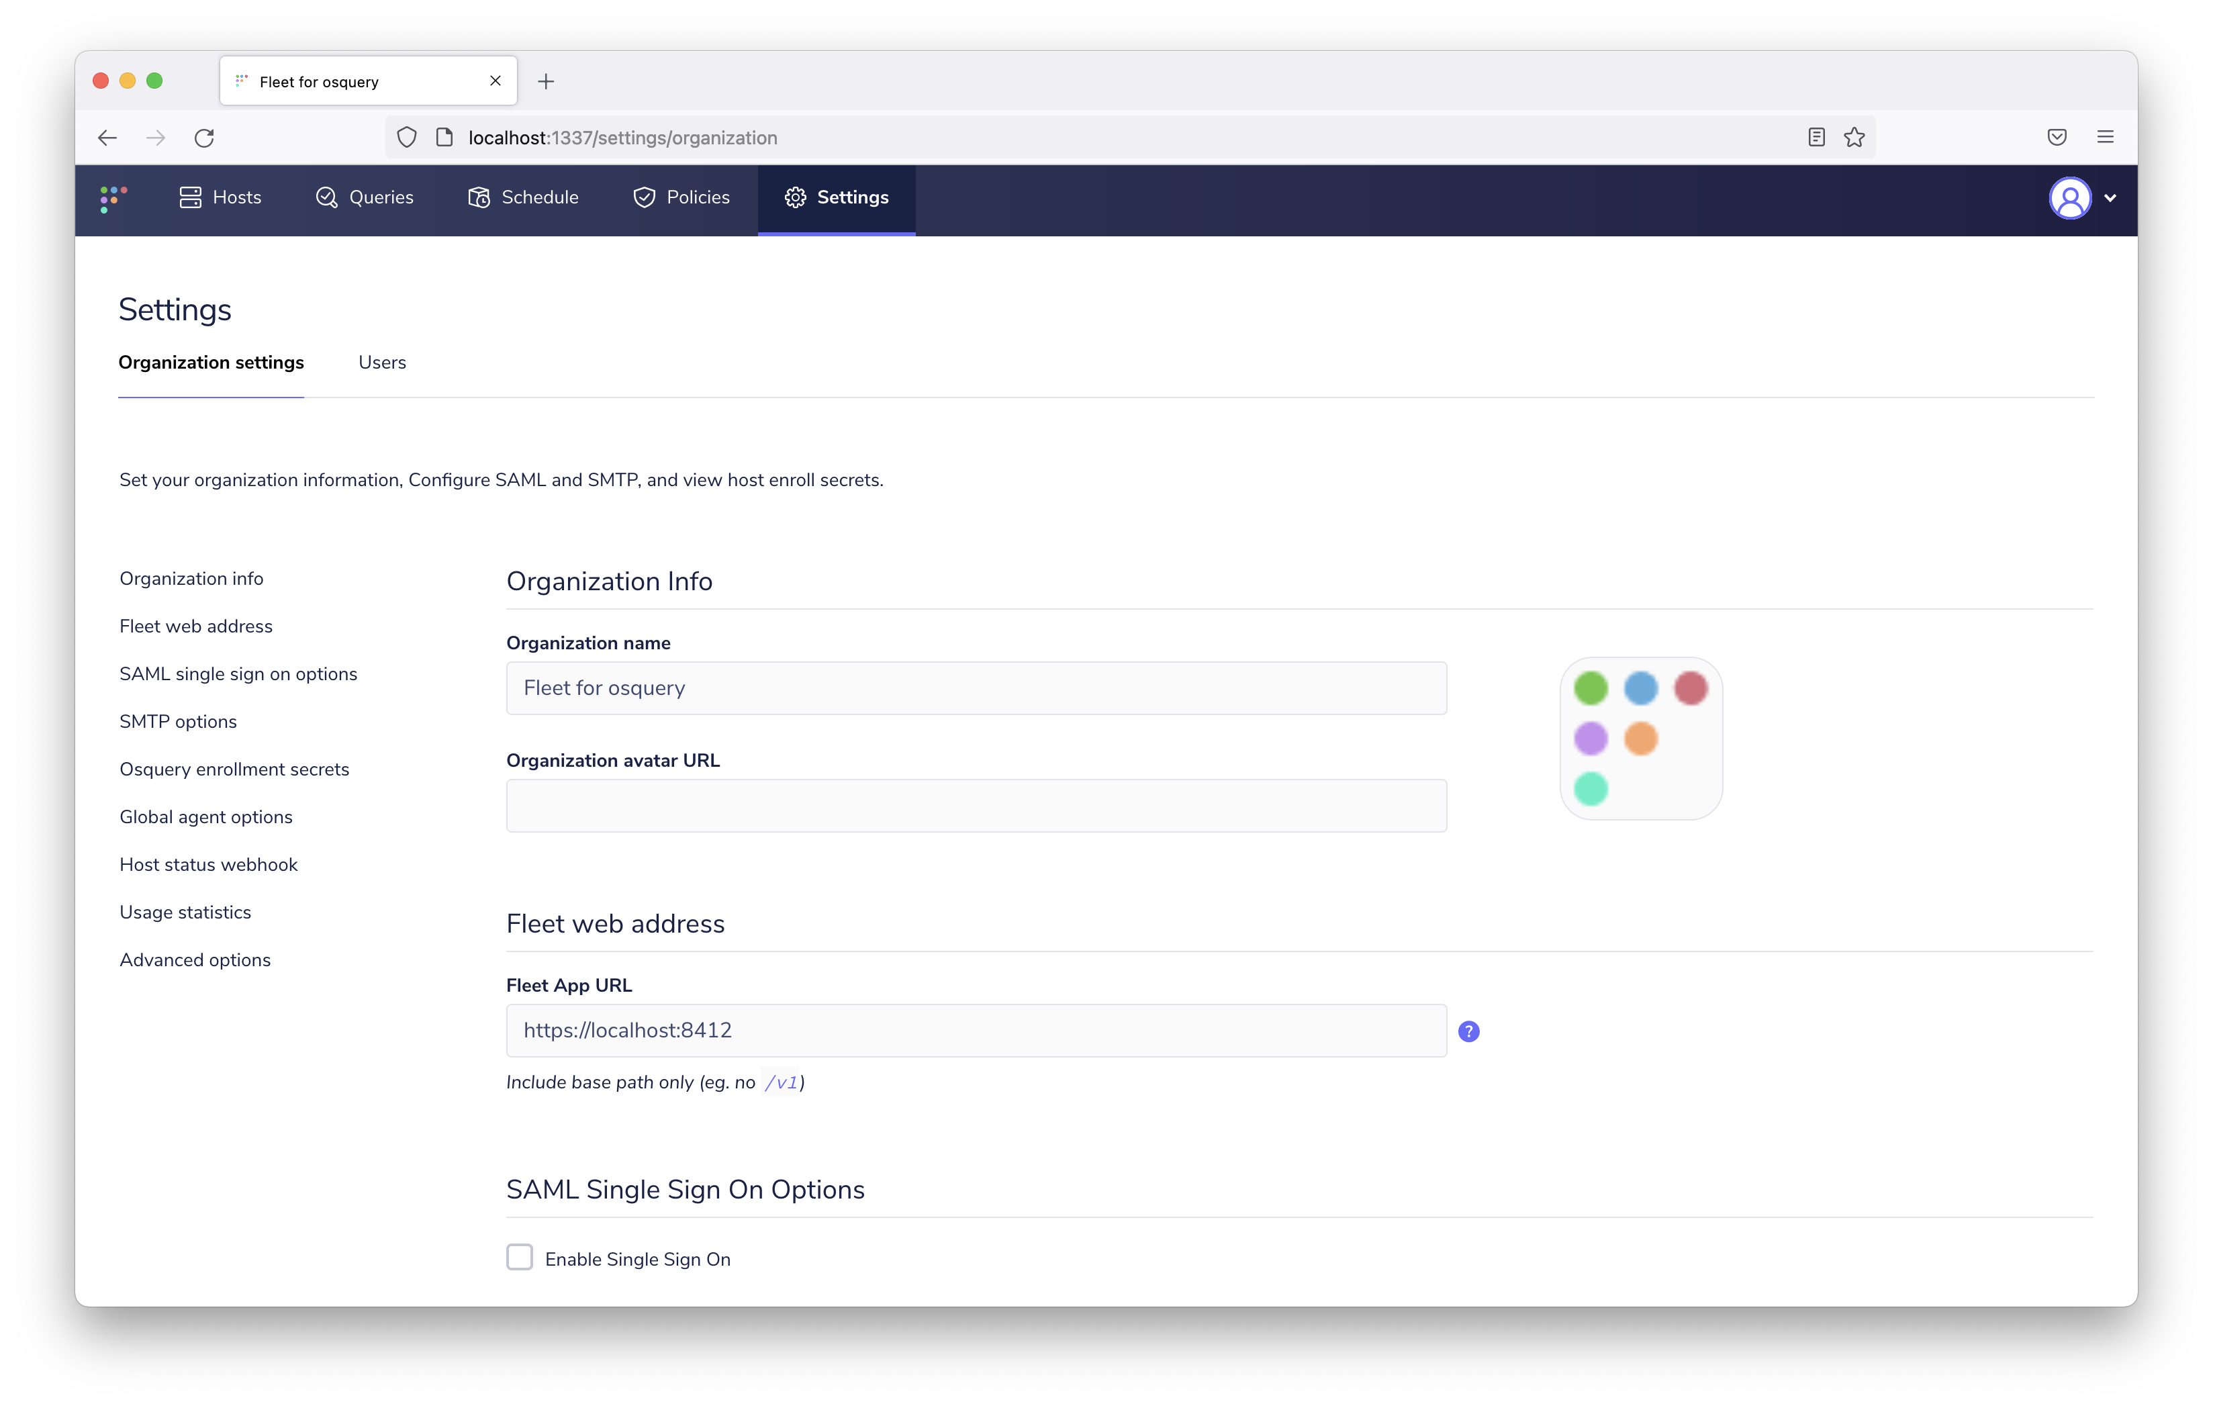Click the green dot in the avatar preview
The height and width of the screenshot is (1406, 2213).
(1591, 688)
